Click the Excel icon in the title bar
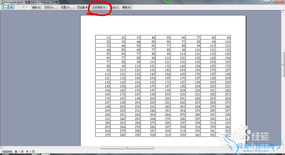Image resolution: width=285 pixels, height=155 pixels. click(2, 2)
